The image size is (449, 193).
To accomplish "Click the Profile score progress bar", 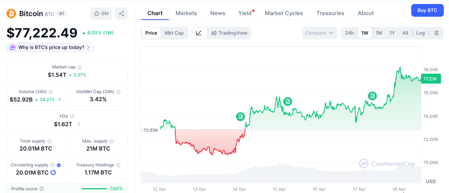I will (94, 189).
